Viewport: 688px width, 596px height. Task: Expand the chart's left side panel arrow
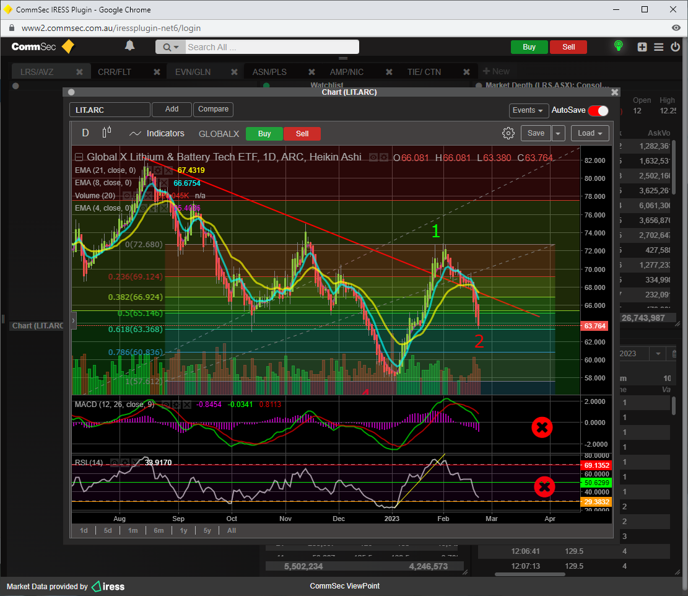(74, 321)
